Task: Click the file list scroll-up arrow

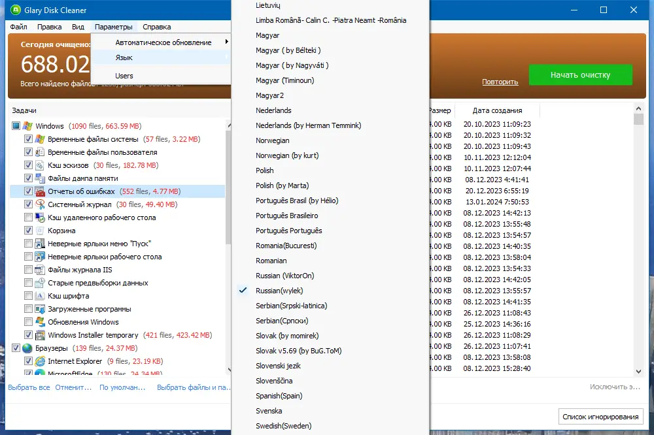Action: [x=638, y=108]
